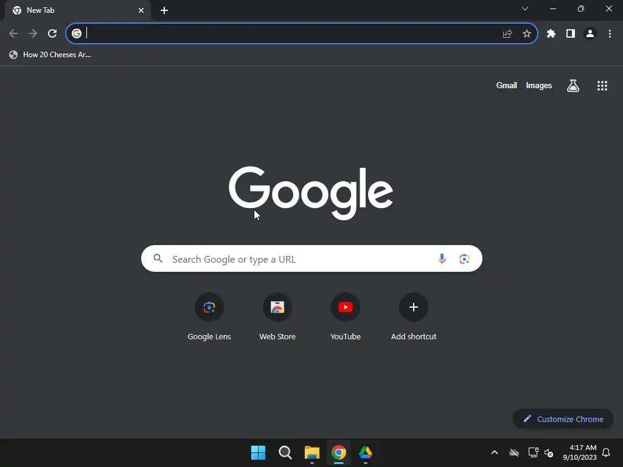623x467 pixels.
Task: Open the tab search chevron
Action: click(x=525, y=9)
